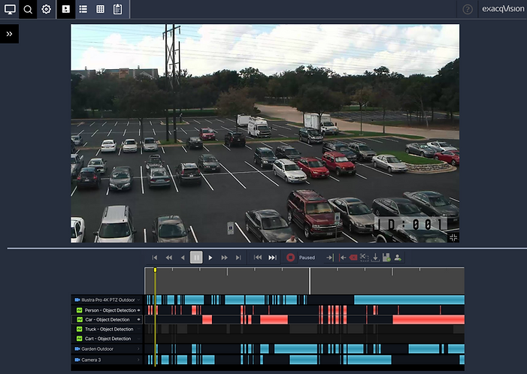This screenshot has width=527, height=374.
Task: Select the Illustra Pro 4K PTZ Outdoor camera
Action: tap(108, 300)
